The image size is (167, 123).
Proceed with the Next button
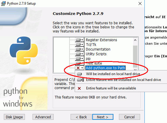[103, 117]
